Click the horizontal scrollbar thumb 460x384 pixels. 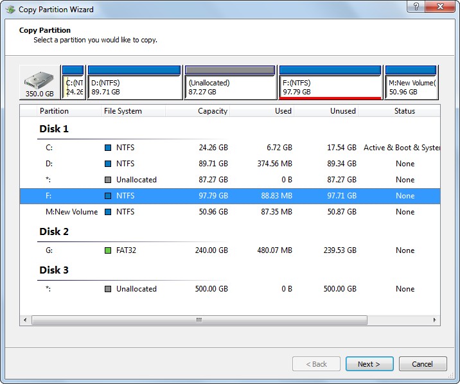pyautogui.click(x=199, y=320)
